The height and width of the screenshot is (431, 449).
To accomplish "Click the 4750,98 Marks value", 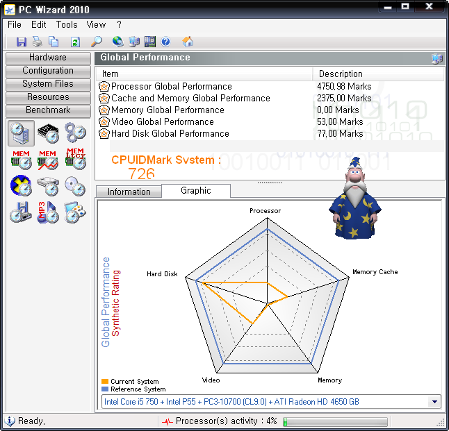I will 344,86.
